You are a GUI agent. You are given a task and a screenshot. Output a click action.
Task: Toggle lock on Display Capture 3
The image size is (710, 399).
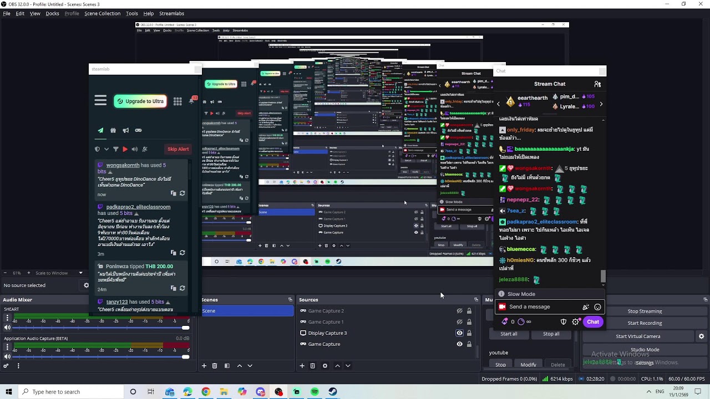tap(469, 333)
